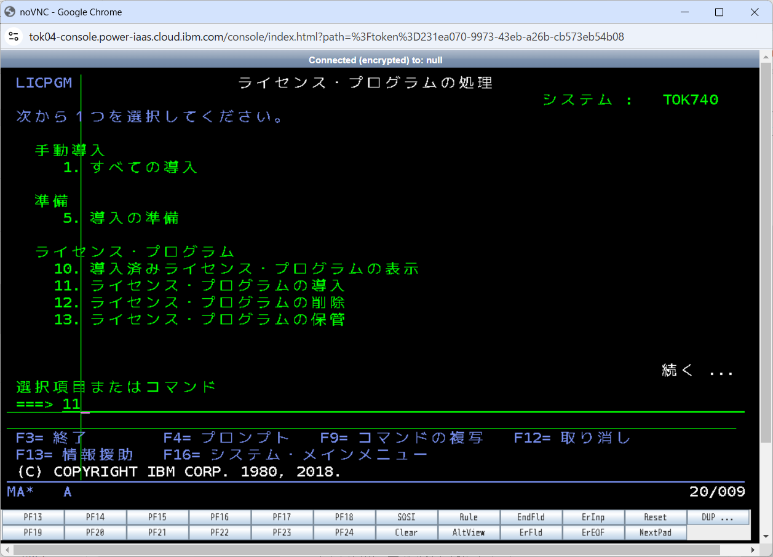
Task: Click the COPYRIGHT IBM CORP. message line
Action: point(178,472)
